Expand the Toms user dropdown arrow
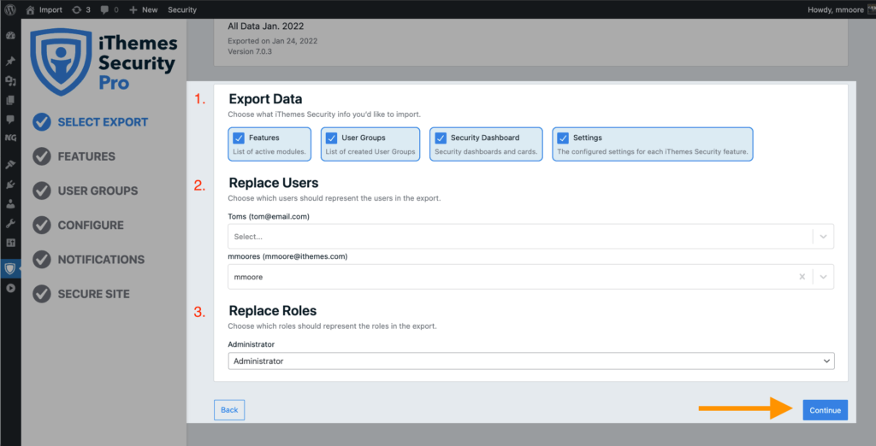Image resolution: width=876 pixels, height=446 pixels. (x=823, y=237)
